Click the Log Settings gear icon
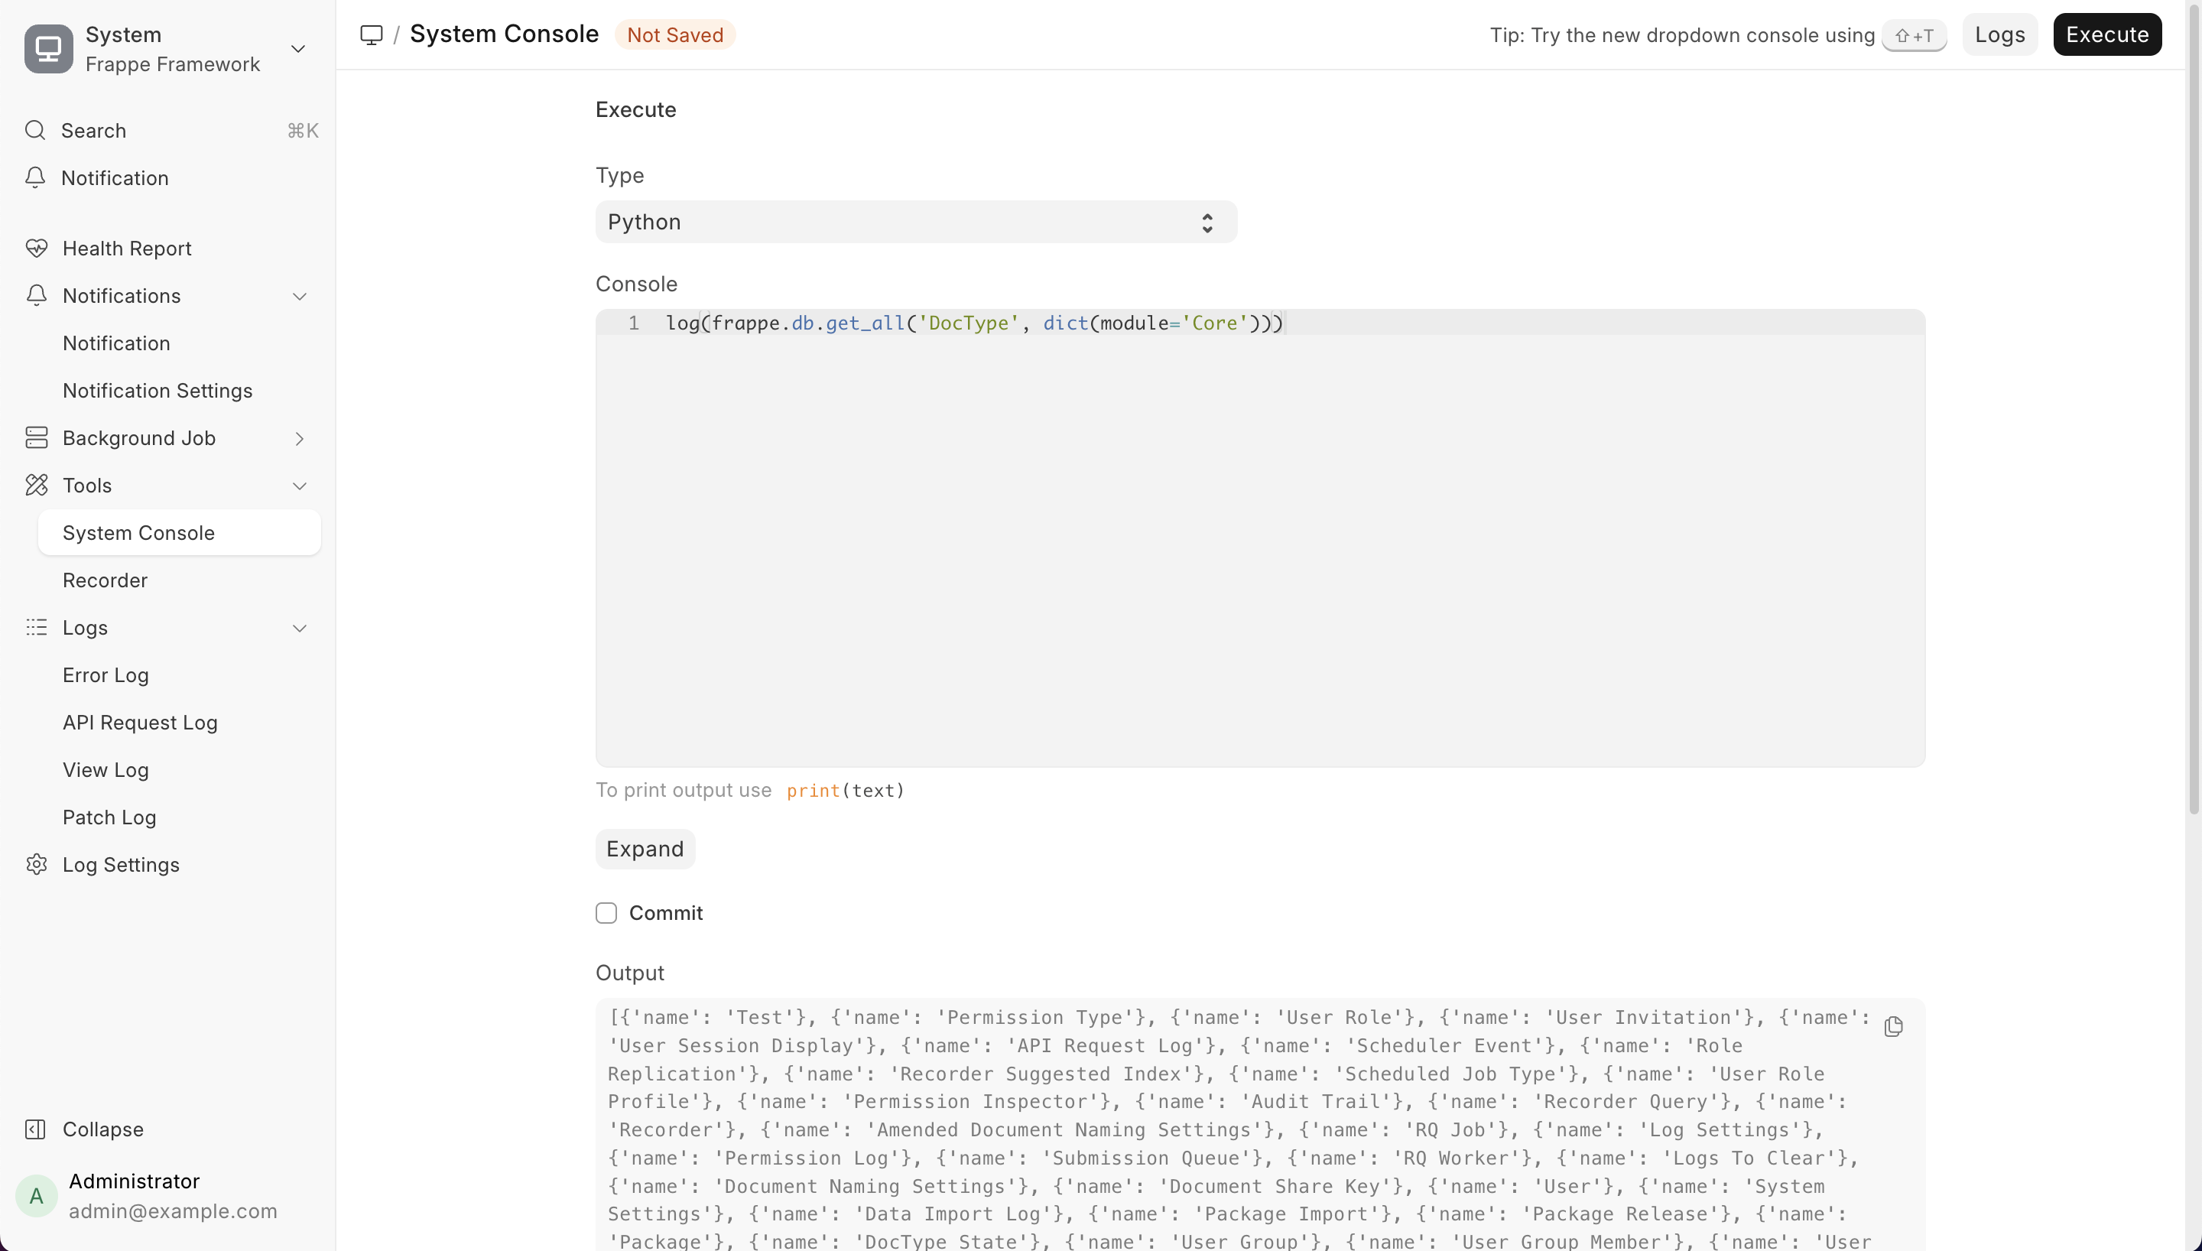 point(36,864)
